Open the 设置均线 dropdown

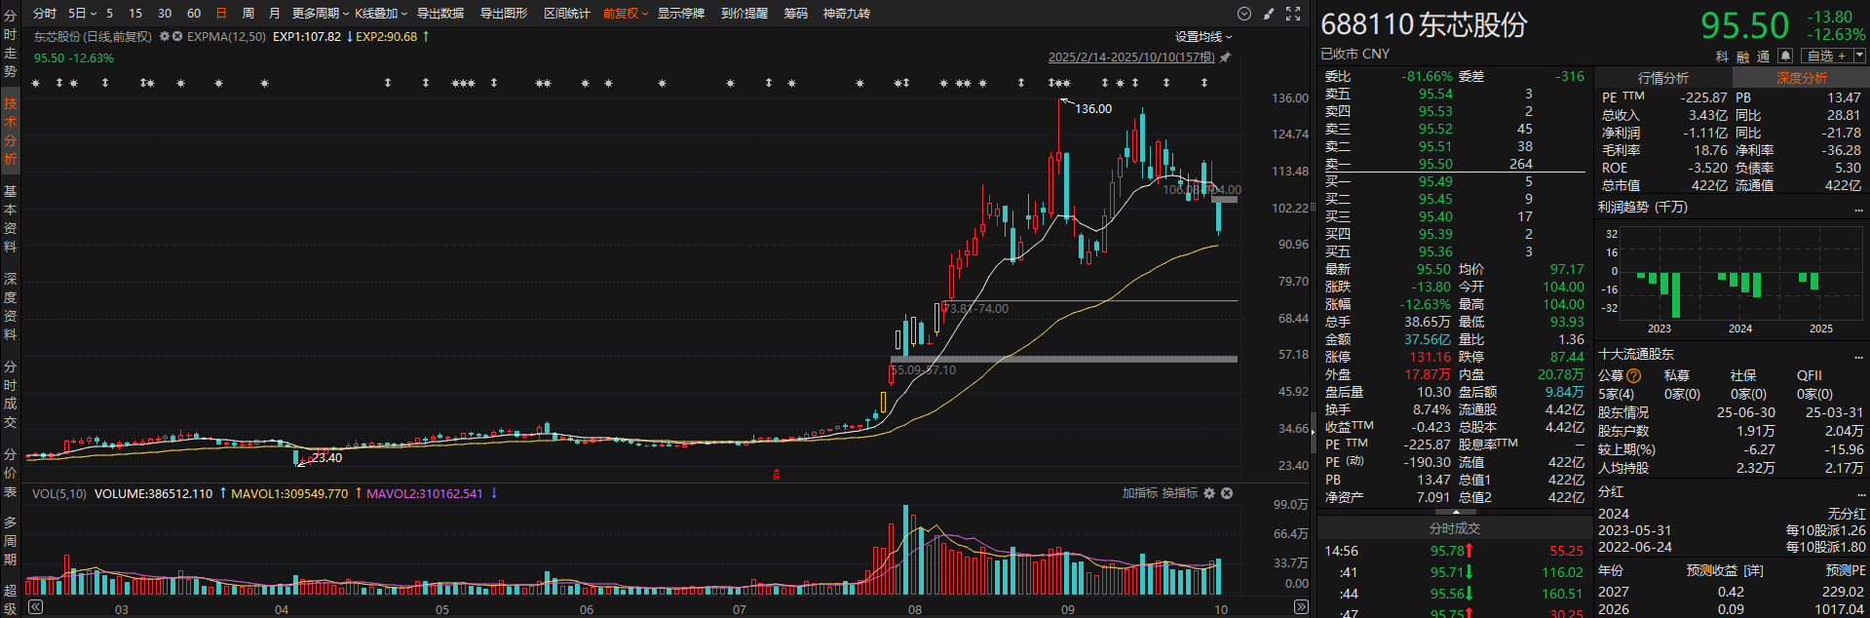point(1202,37)
